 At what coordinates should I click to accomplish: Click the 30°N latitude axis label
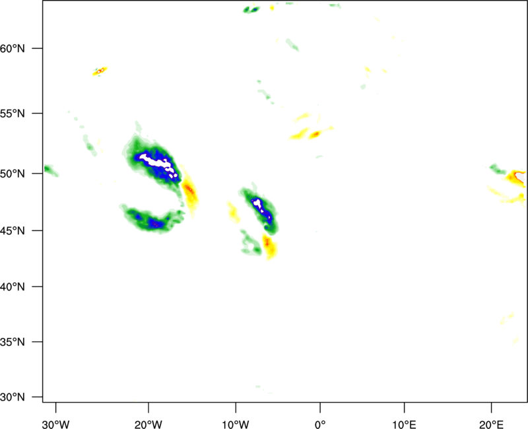pos(13,397)
